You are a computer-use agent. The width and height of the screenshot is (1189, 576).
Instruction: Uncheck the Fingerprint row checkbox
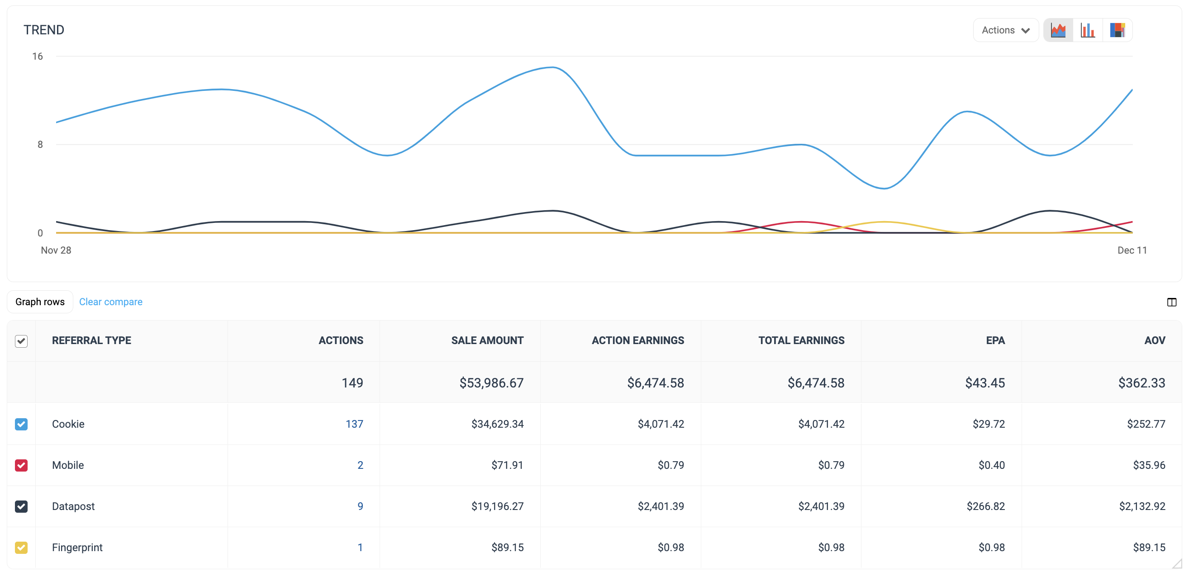click(21, 547)
